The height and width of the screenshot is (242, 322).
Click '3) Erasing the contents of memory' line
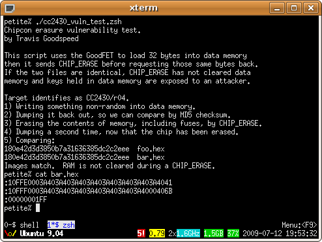[x=133, y=123]
